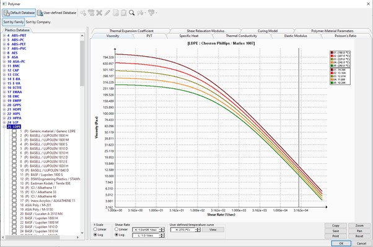Screen dimensions: 373x247
Task: Check the Generic material / Generic LDPE box
Action: (x=14, y=132)
